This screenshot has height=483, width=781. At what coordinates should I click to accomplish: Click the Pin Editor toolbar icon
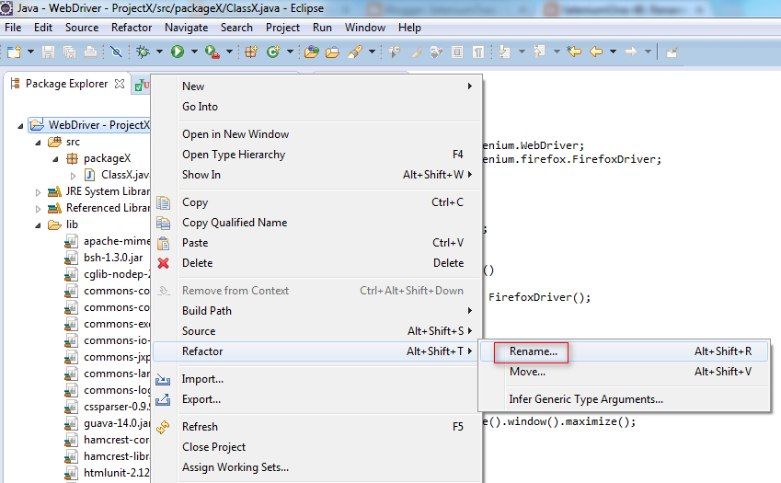pyautogui.click(x=672, y=52)
